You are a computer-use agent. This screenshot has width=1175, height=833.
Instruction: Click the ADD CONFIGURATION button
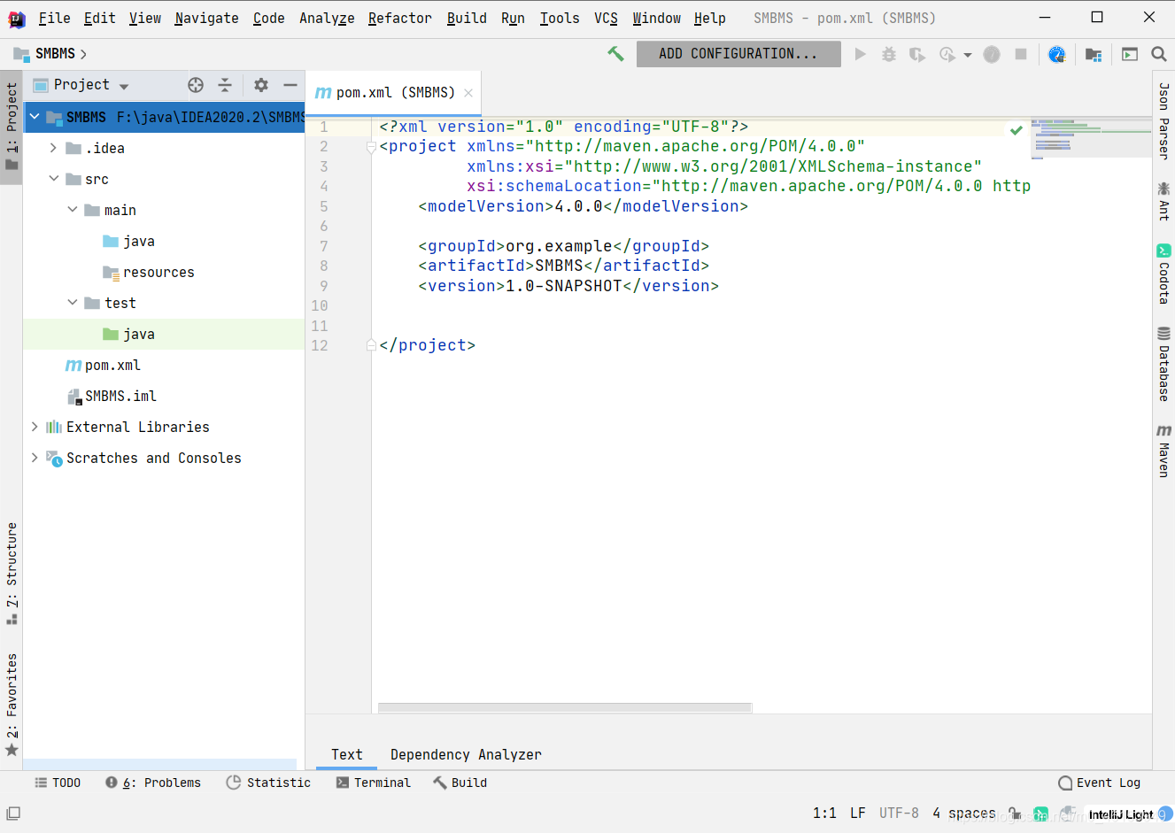point(738,54)
